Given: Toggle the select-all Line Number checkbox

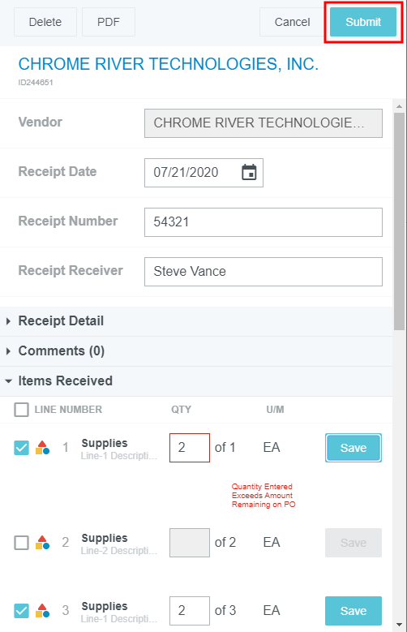Looking at the screenshot, I should (21, 410).
